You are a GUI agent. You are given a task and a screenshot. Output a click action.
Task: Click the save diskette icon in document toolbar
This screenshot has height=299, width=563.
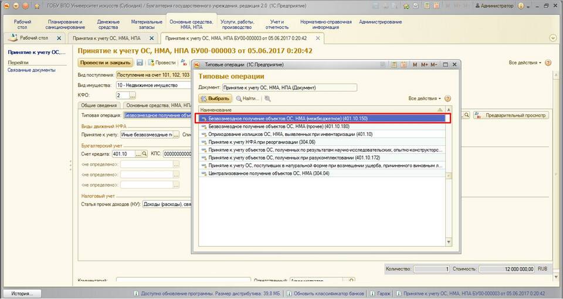coord(140,63)
